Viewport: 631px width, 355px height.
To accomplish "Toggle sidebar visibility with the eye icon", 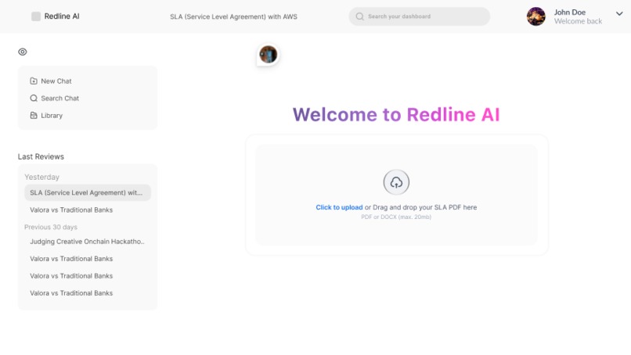I will click(x=23, y=52).
